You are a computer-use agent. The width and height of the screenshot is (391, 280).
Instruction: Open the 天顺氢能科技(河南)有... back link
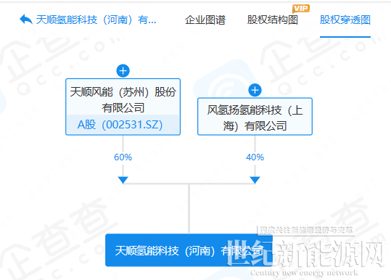pos(96,20)
